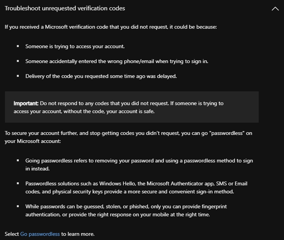The width and height of the screenshot is (284, 240).
Task: Collapse section using the upward chevron icon
Action: [x=275, y=8]
